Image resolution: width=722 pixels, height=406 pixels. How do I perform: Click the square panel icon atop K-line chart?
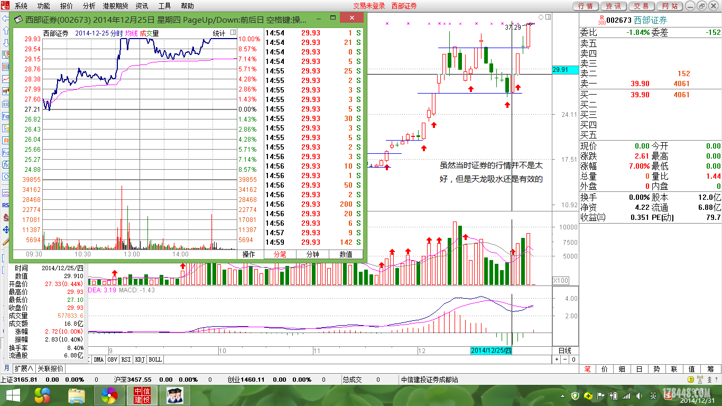548,17
